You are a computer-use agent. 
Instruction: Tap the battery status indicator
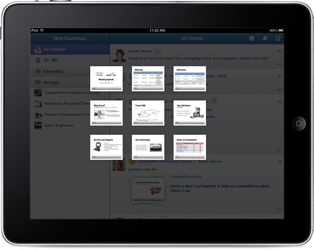click(x=281, y=30)
